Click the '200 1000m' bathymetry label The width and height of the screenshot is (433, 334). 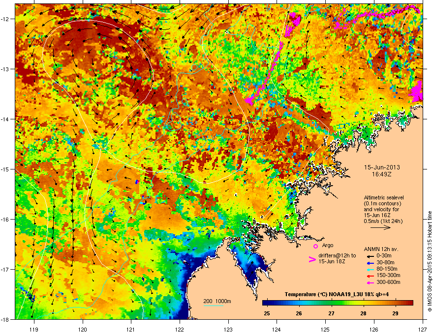pyautogui.click(x=217, y=301)
